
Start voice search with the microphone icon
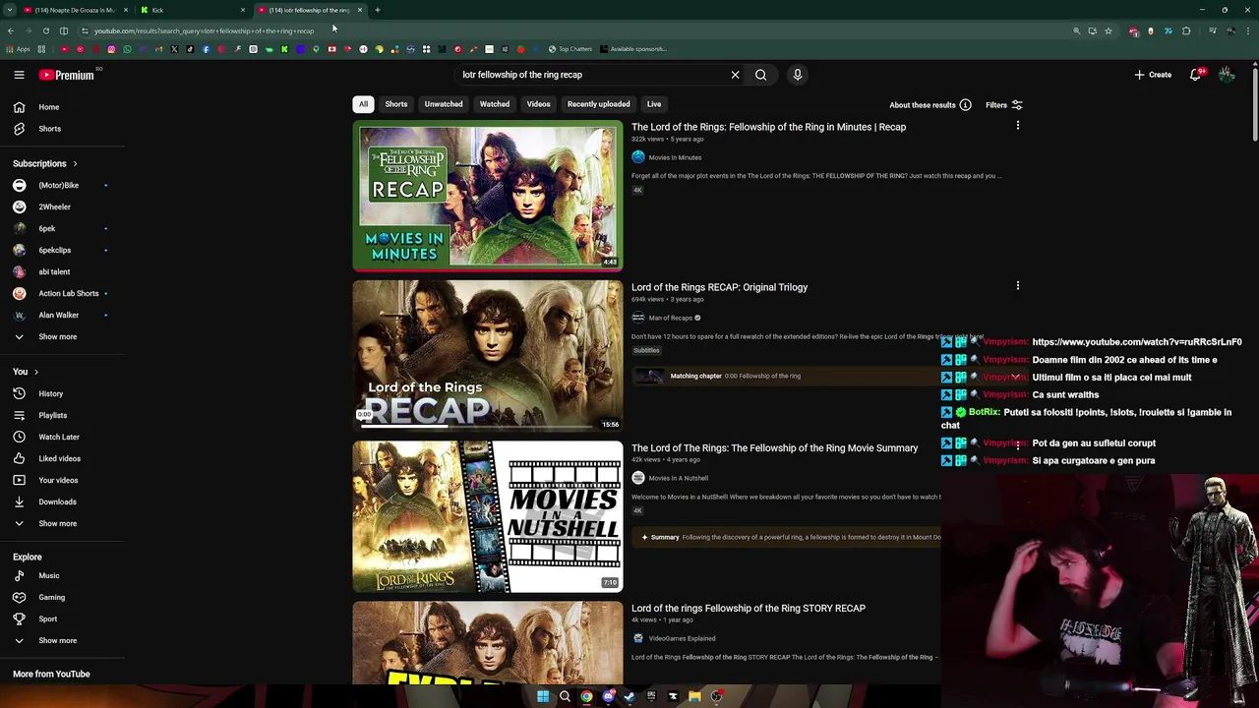coord(798,75)
